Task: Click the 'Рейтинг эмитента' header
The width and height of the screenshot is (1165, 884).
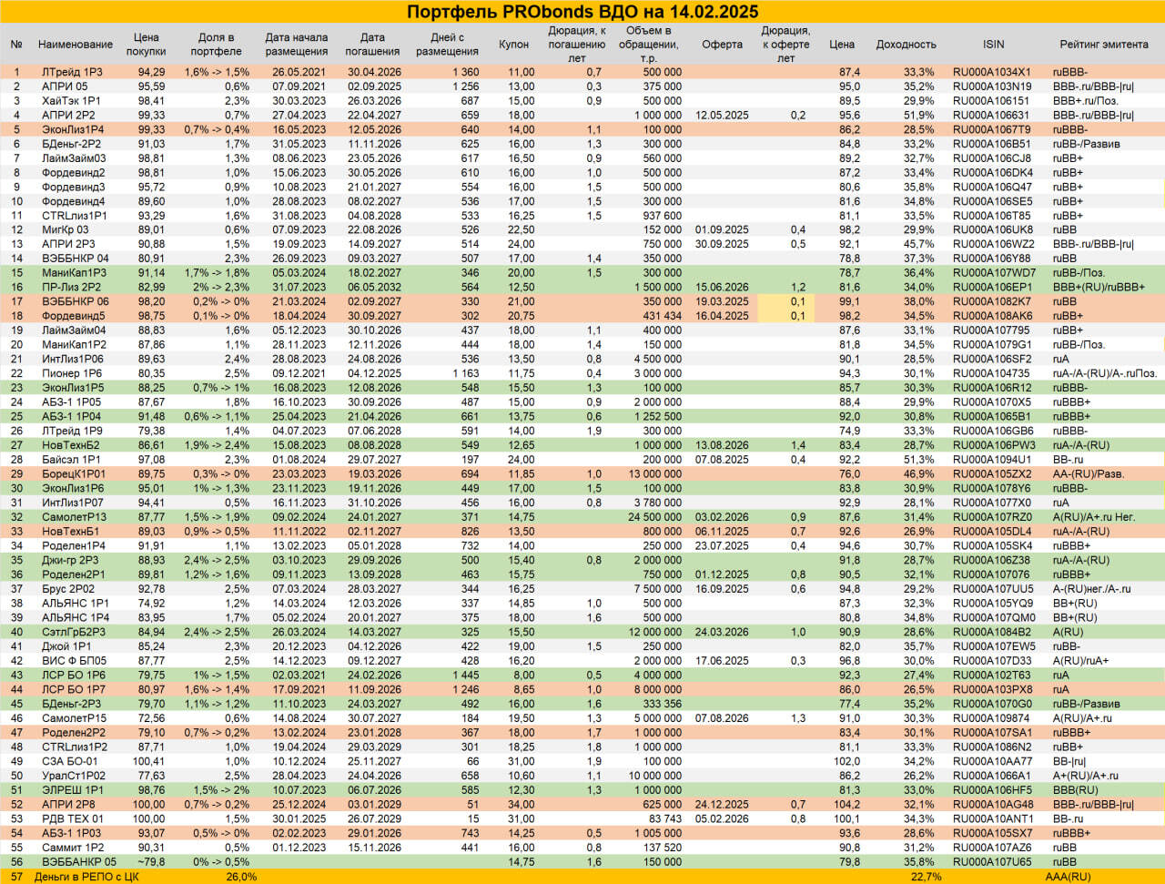Action: [x=1104, y=45]
